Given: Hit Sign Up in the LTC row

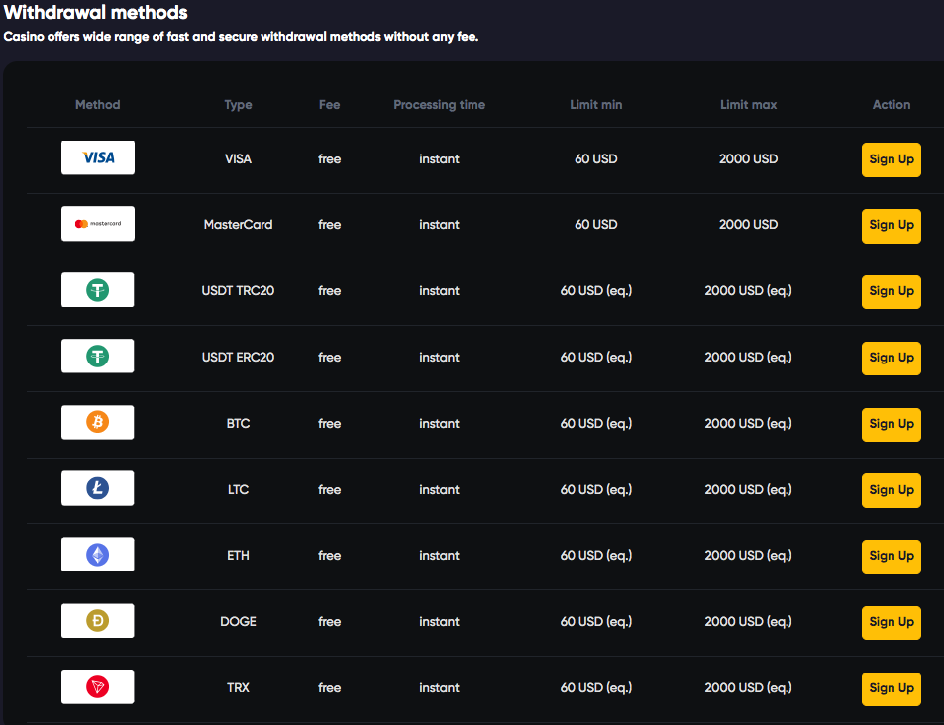Looking at the screenshot, I should point(891,490).
